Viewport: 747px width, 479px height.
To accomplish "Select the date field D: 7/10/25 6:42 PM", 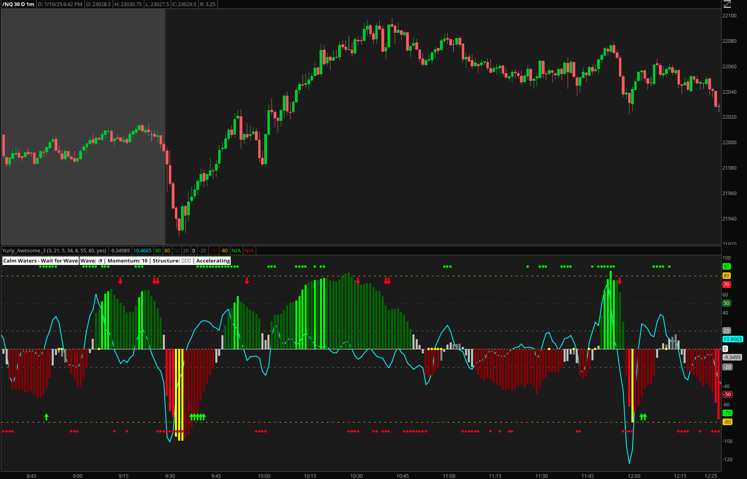I will point(60,4).
